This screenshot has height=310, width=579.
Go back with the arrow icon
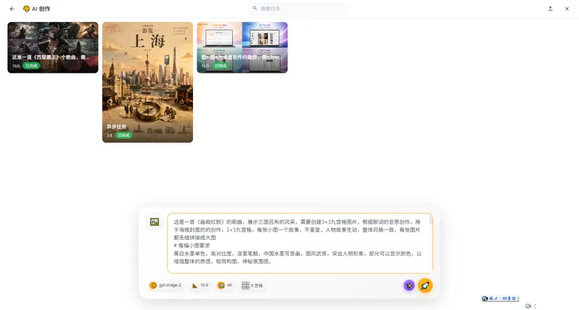[12, 9]
